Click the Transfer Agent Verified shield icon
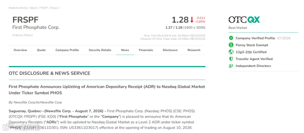The height and width of the screenshot is (133, 304). coord(231,59)
